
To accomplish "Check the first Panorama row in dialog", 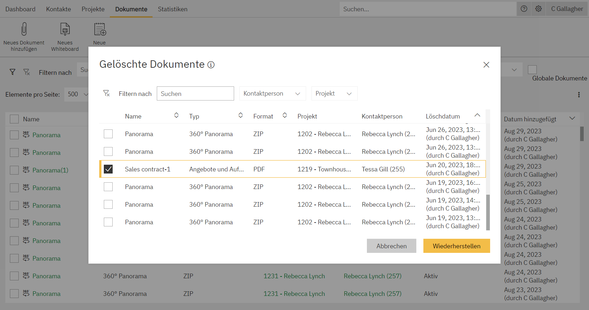I will coord(108,134).
